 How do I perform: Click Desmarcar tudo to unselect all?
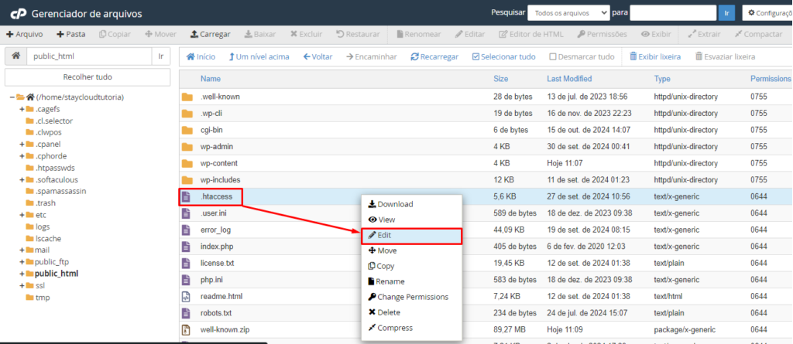582,56
